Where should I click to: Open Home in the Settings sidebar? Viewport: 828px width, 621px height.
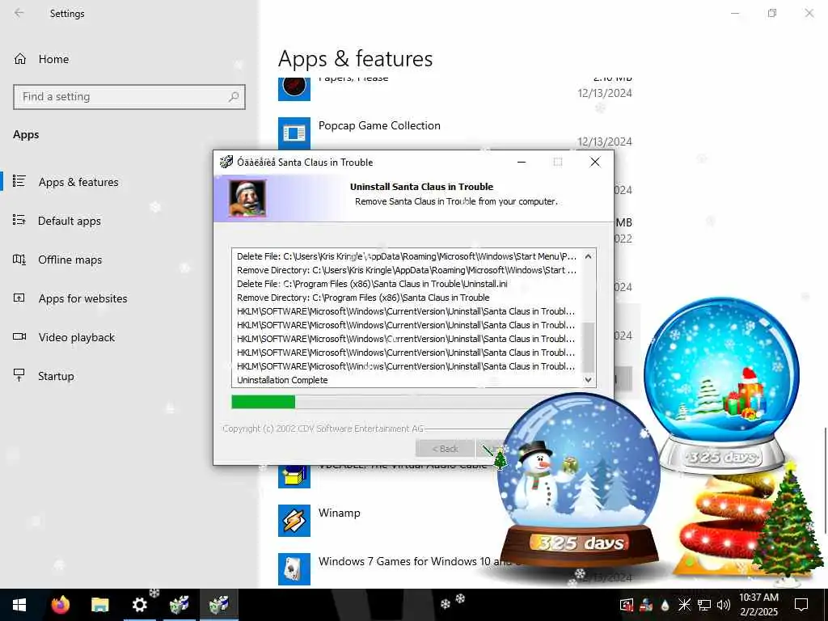point(41,59)
